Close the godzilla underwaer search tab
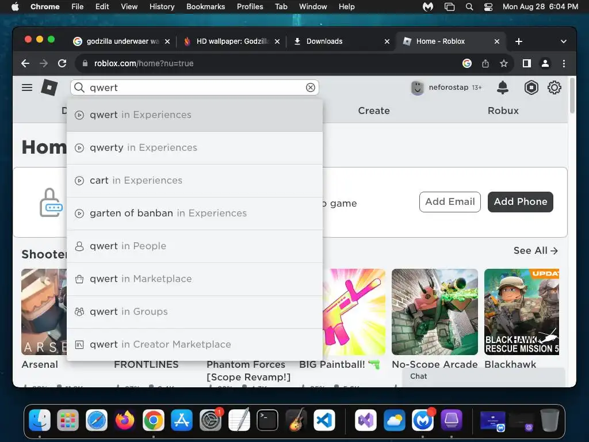Image resolution: width=589 pixels, height=442 pixels. pyautogui.click(x=167, y=41)
